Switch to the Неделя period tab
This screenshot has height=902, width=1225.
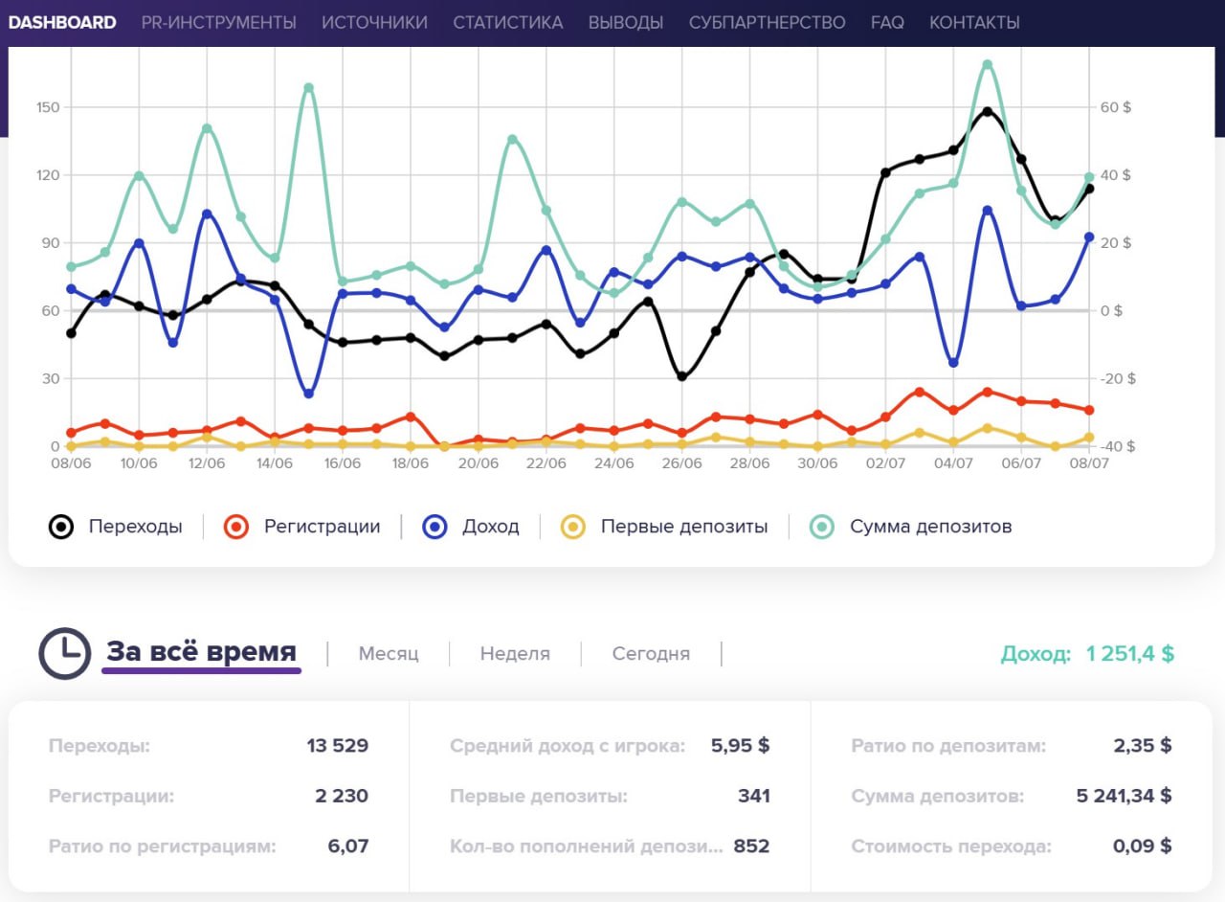pos(515,654)
